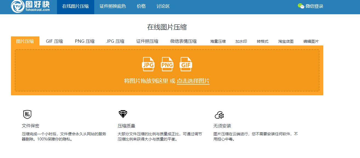360x158 pixels.
Task: Click the cloud icon above 无须安装
Action: 219,114
